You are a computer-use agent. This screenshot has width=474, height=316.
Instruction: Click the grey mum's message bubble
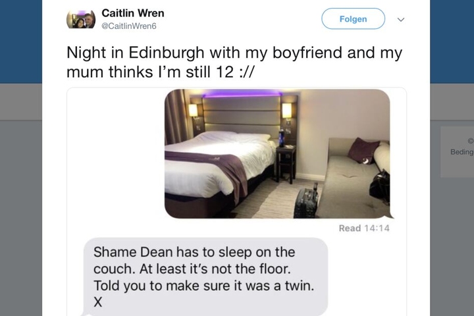click(205, 276)
